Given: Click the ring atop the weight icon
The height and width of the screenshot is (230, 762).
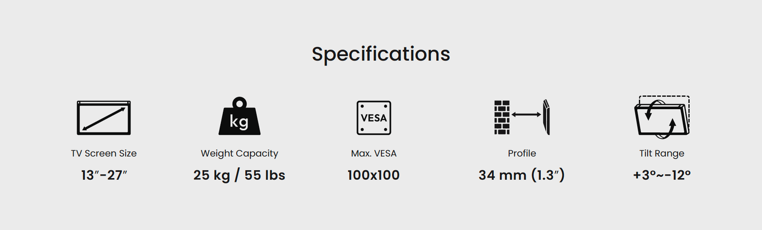Looking at the screenshot, I should click(x=240, y=103).
